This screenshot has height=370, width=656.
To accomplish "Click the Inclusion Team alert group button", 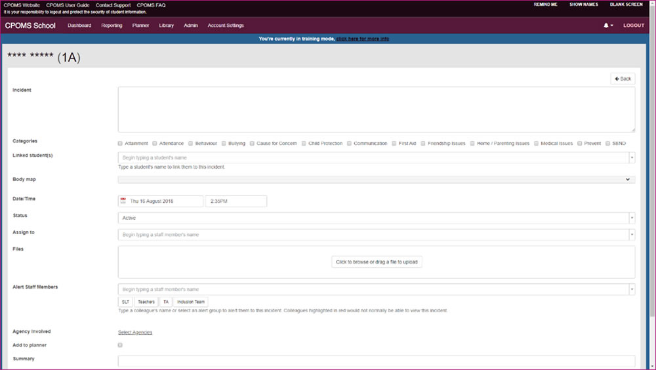I will point(191,302).
